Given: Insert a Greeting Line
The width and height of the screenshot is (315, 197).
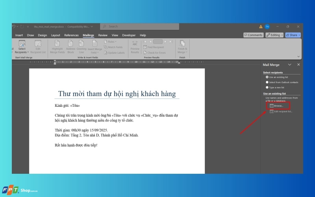Looking at the screenshot, I should click(x=82, y=47).
